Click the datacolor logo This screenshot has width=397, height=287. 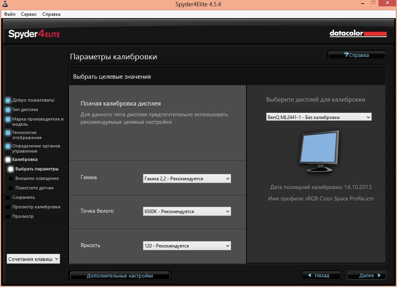point(358,34)
